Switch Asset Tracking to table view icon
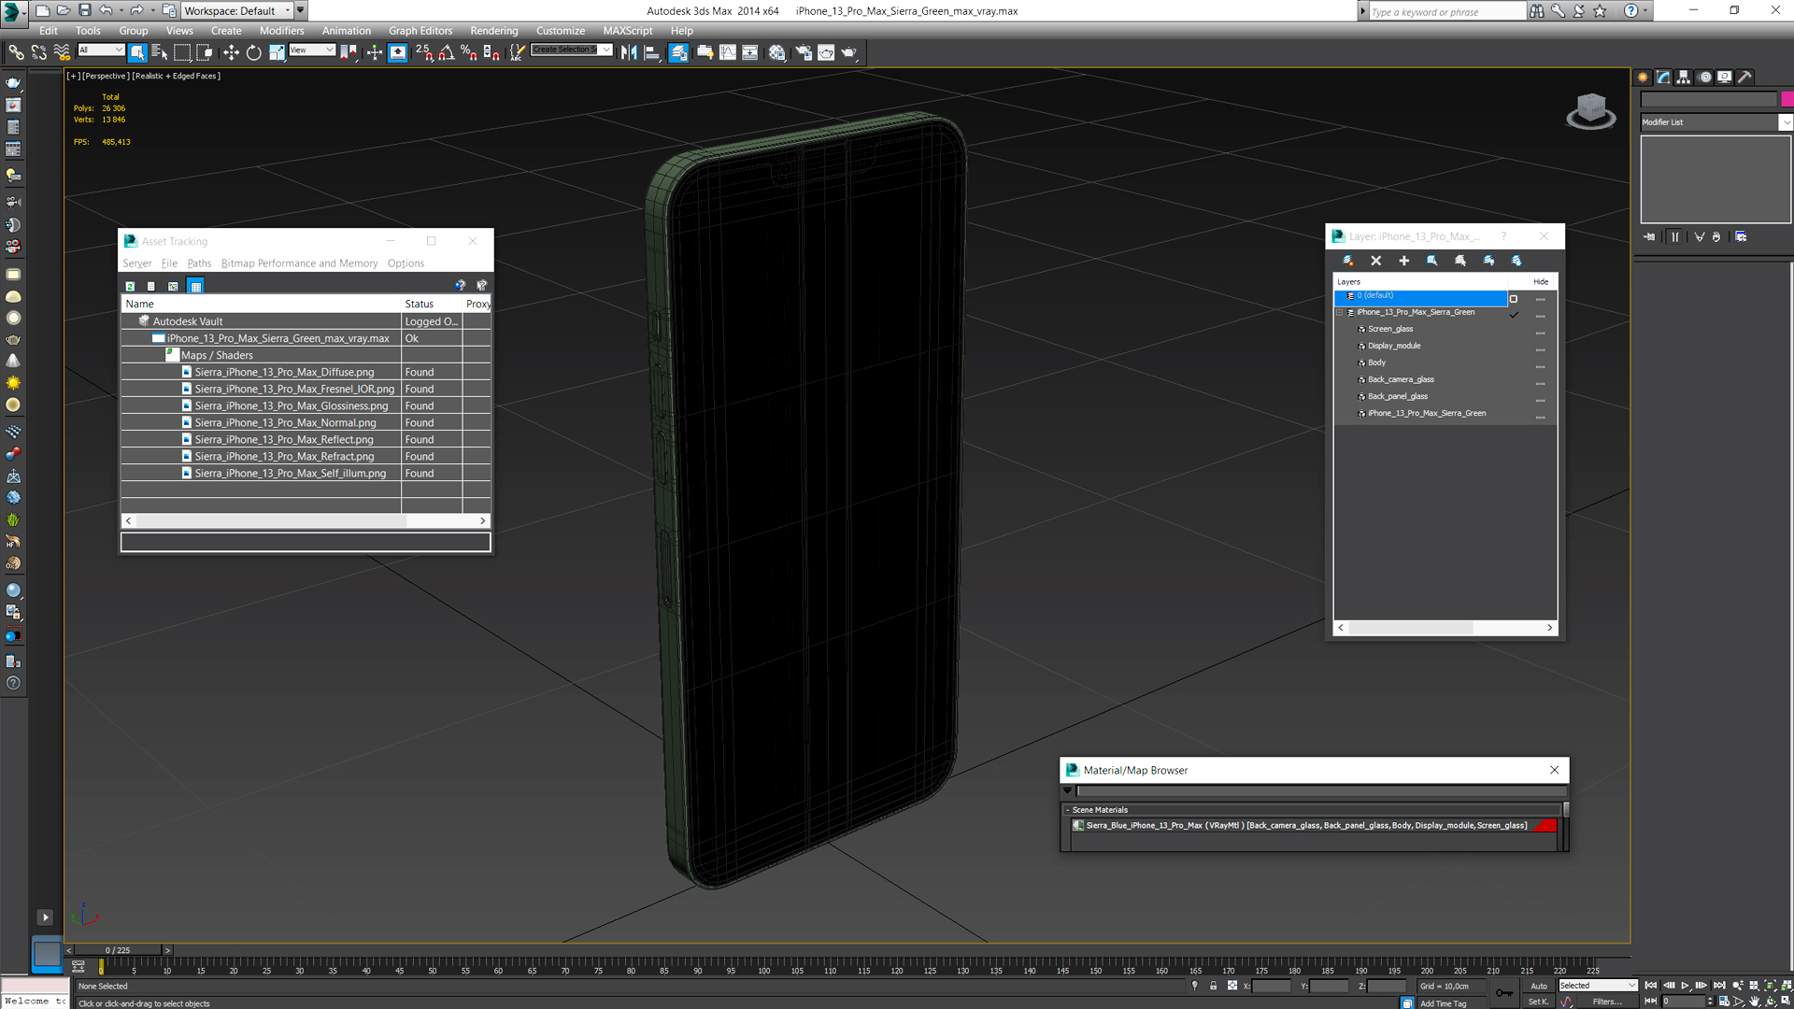 195,286
